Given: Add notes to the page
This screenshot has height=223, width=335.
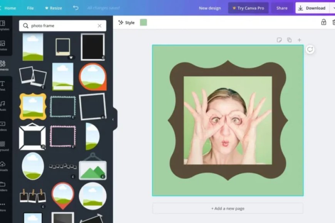Looking at the screenshot, I should [279, 40].
